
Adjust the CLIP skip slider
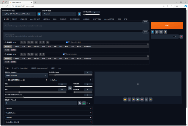(91, 15)
